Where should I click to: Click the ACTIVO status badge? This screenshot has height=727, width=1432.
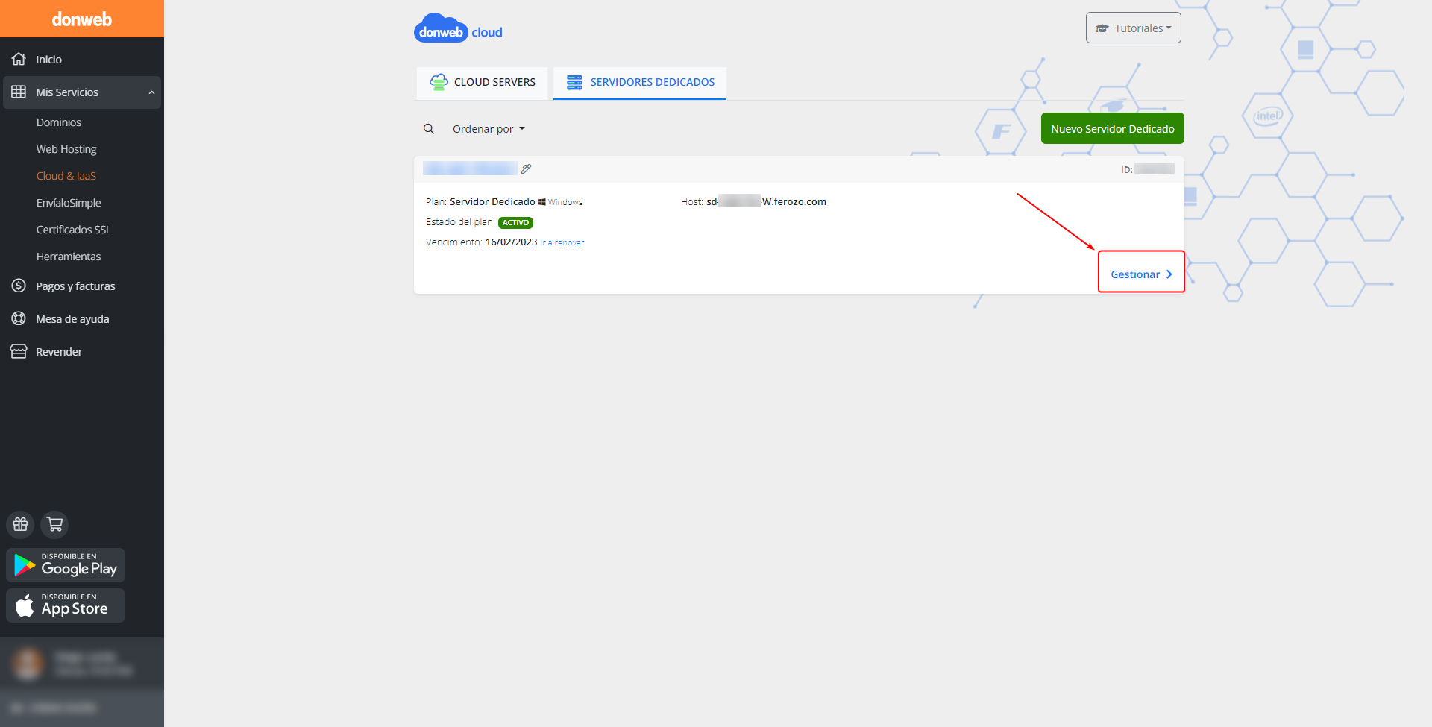515,223
